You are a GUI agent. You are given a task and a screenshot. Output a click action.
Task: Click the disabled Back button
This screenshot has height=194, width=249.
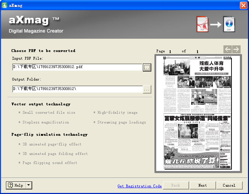(175, 185)
